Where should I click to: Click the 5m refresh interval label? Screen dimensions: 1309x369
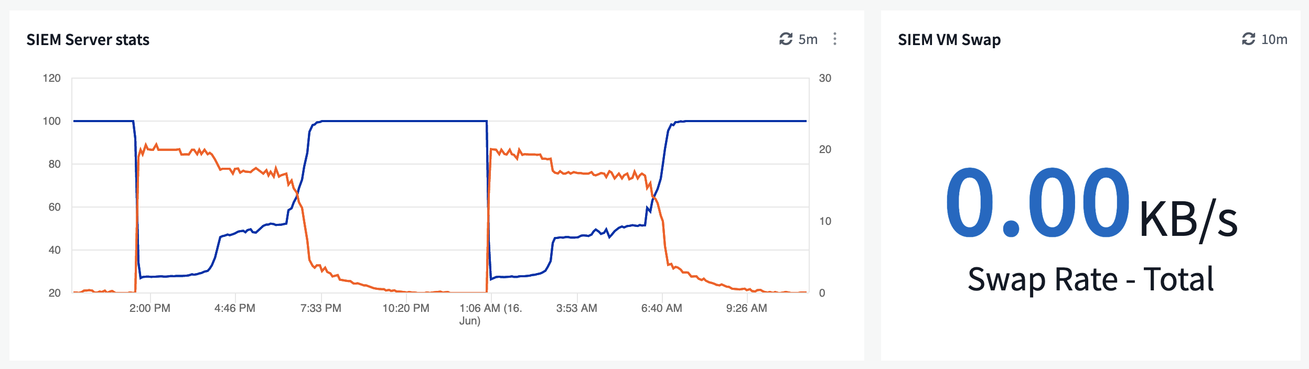click(x=808, y=39)
